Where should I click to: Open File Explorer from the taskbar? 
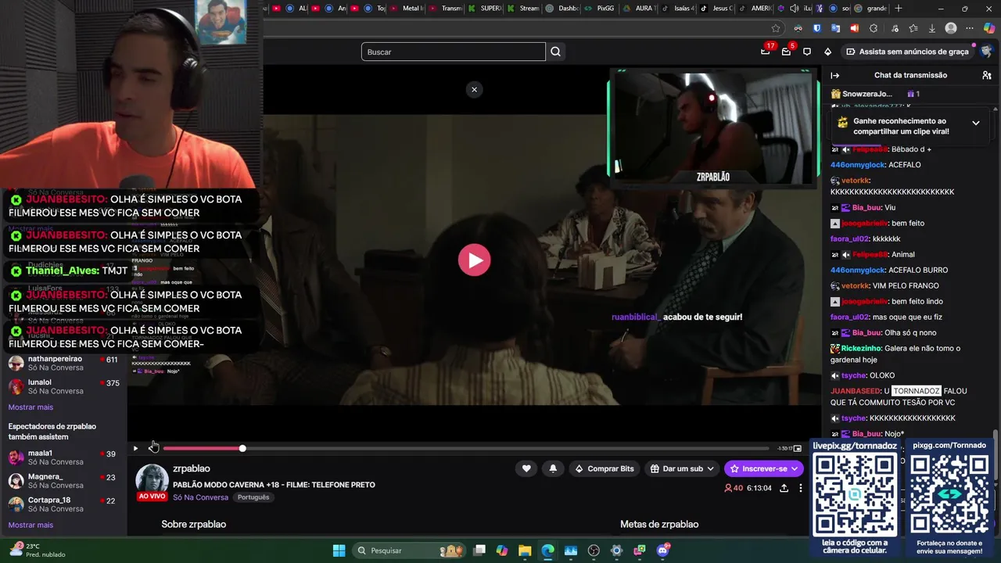tap(525, 550)
